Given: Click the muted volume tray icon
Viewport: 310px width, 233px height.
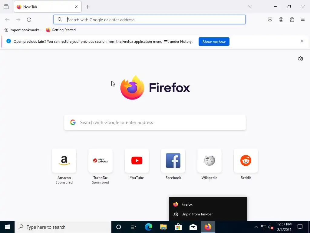Looking at the screenshot, I should [x=271, y=227].
